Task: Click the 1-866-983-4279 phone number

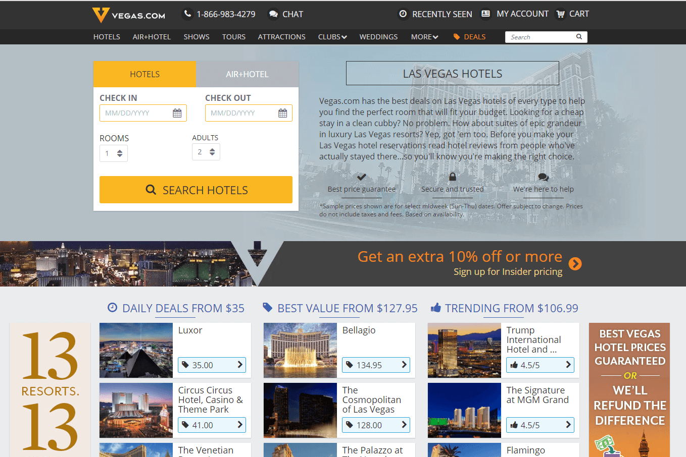Action: [x=226, y=14]
